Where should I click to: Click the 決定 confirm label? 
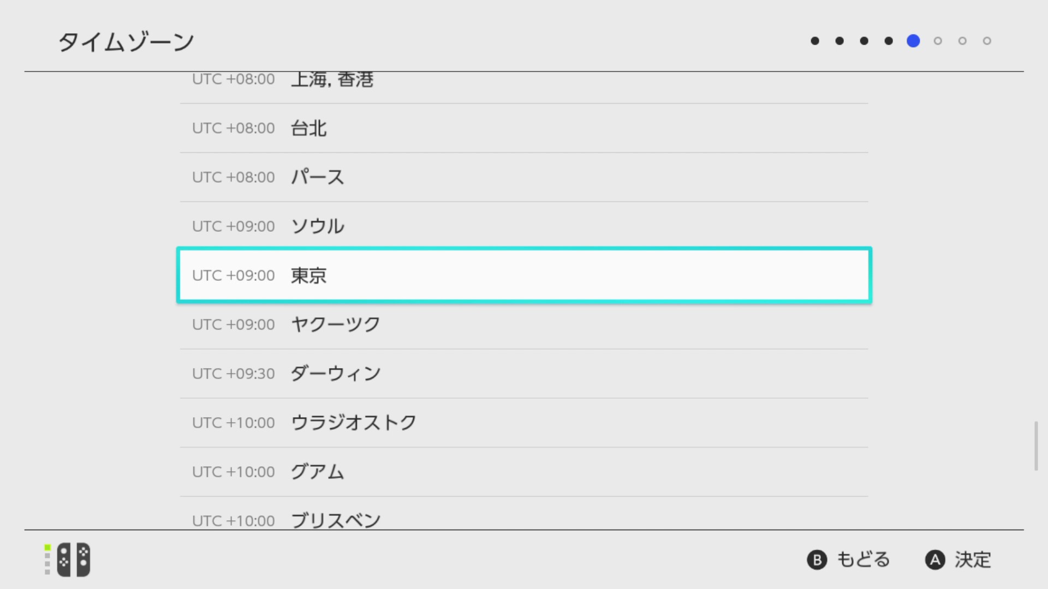(x=973, y=560)
